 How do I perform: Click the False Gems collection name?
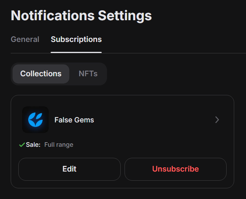coord(74,120)
